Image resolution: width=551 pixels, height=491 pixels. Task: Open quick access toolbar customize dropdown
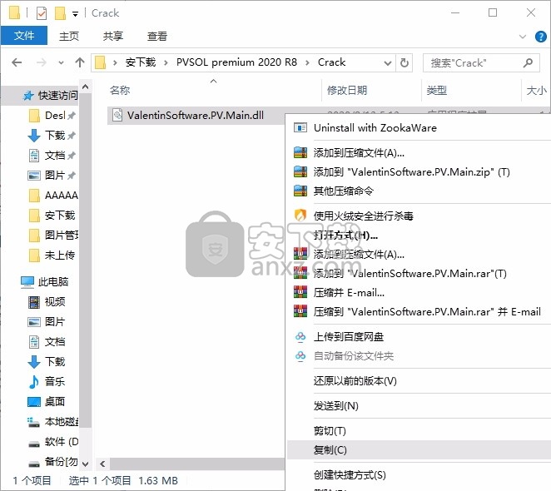tap(75, 14)
